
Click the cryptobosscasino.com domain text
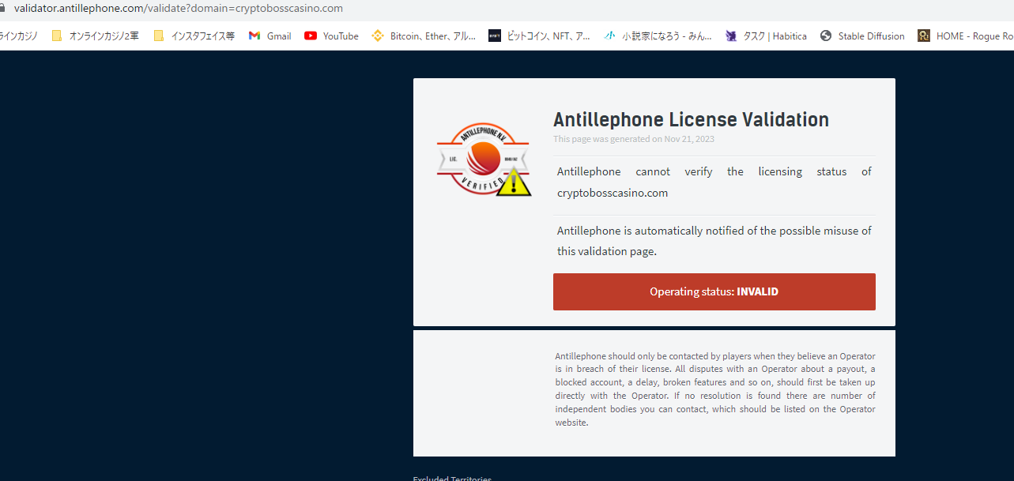[x=613, y=193]
